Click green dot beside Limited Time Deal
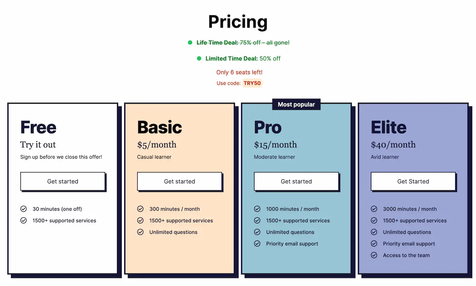476x286 pixels. pos(199,59)
